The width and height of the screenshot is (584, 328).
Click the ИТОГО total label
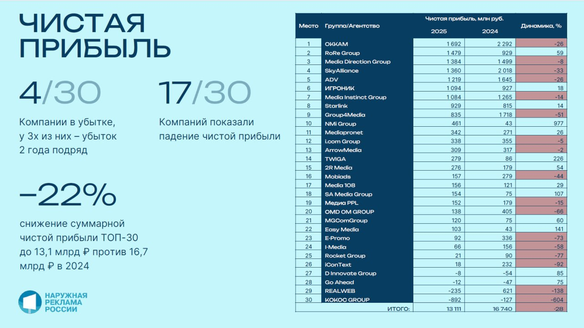[399, 308]
